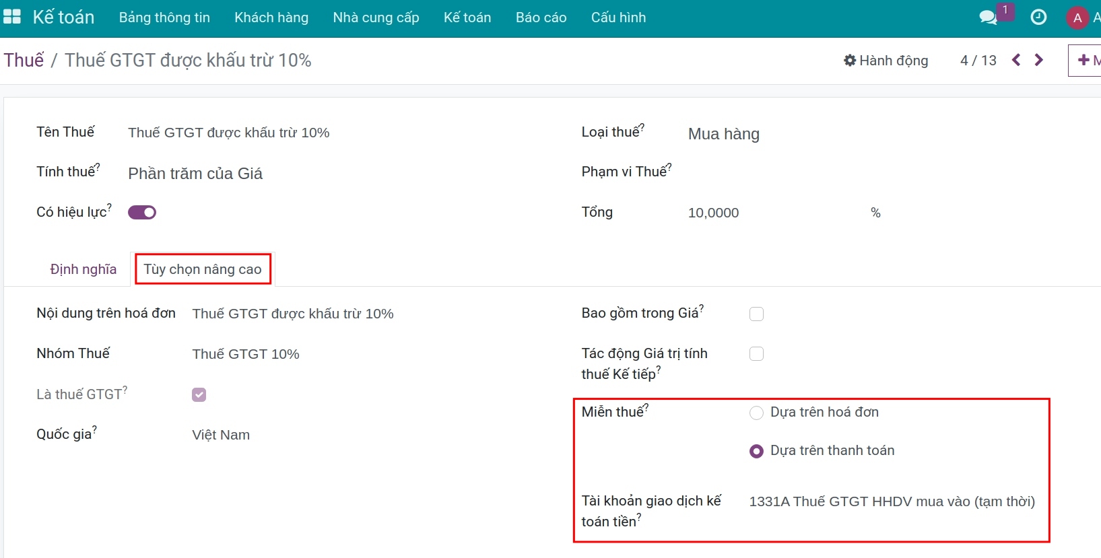Open the activities clock icon
The width and height of the screenshot is (1101, 558).
[1038, 18]
